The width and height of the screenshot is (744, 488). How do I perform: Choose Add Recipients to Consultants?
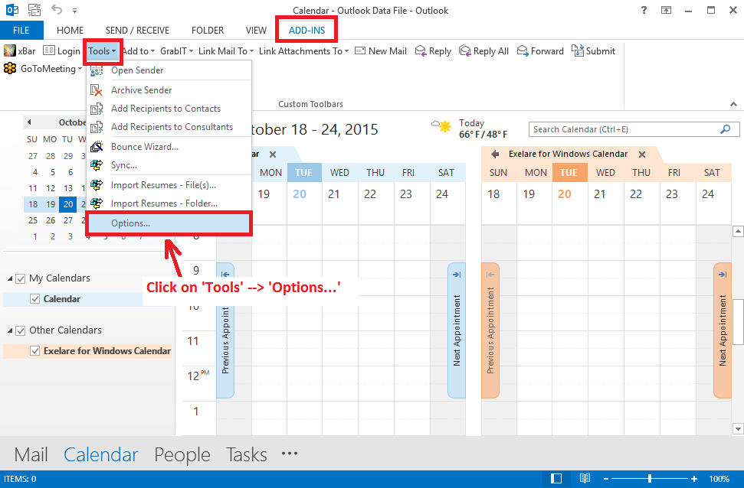point(169,127)
